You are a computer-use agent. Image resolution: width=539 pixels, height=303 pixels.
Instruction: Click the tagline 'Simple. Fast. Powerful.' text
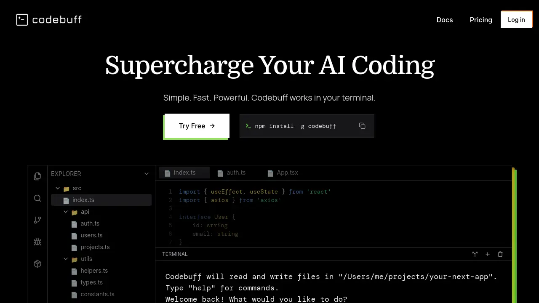[206, 98]
